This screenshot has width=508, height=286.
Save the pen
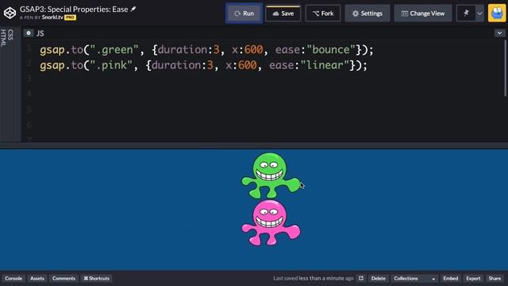click(x=283, y=14)
